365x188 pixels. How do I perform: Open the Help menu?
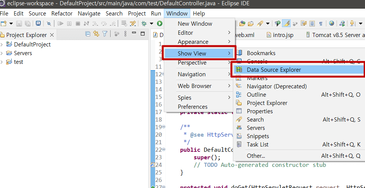pyautogui.click(x=199, y=14)
